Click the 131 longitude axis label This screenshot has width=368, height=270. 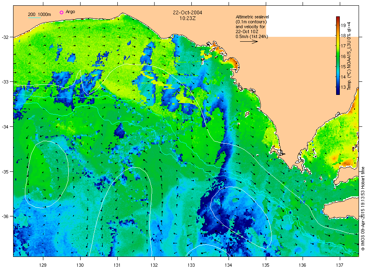pyautogui.click(x=117, y=265)
